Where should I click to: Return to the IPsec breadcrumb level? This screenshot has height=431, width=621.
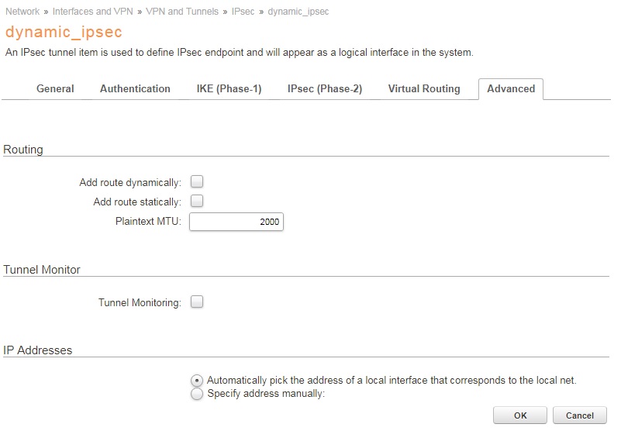[x=243, y=12]
